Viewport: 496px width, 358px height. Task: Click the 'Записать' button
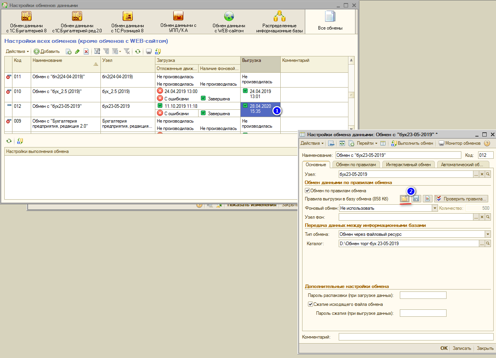click(x=461, y=348)
